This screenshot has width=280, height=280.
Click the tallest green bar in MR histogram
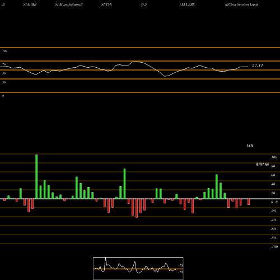pyautogui.click(x=36, y=176)
